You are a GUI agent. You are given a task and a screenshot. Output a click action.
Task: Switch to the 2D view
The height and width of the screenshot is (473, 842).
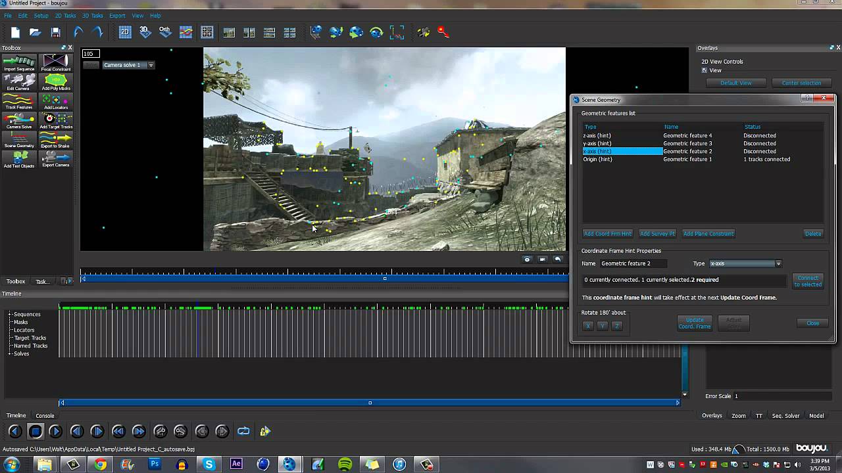point(124,32)
